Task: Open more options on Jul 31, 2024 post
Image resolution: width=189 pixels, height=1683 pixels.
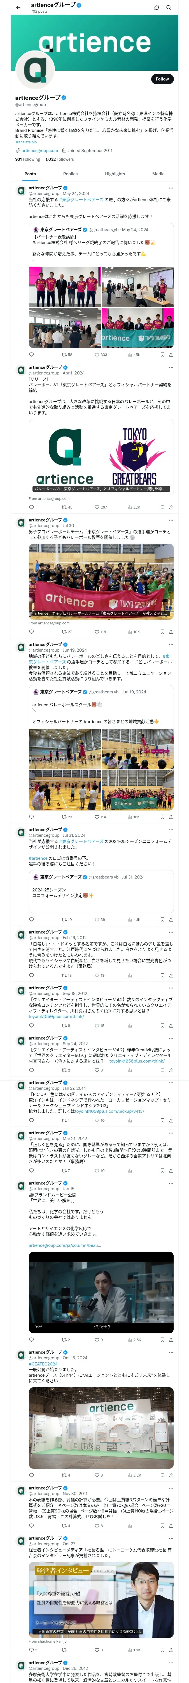Action: [171, 830]
